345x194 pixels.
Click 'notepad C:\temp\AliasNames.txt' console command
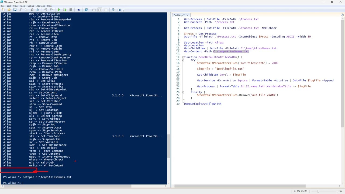(47, 177)
